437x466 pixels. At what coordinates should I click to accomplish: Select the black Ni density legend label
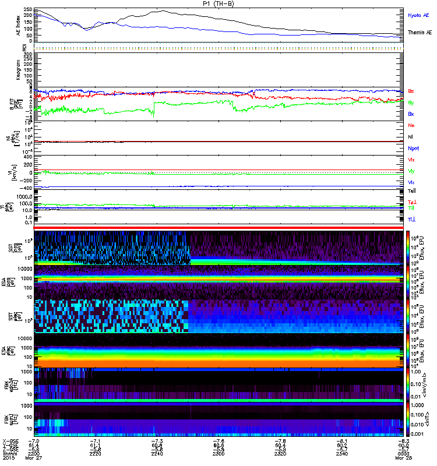(x=410, y=137)
